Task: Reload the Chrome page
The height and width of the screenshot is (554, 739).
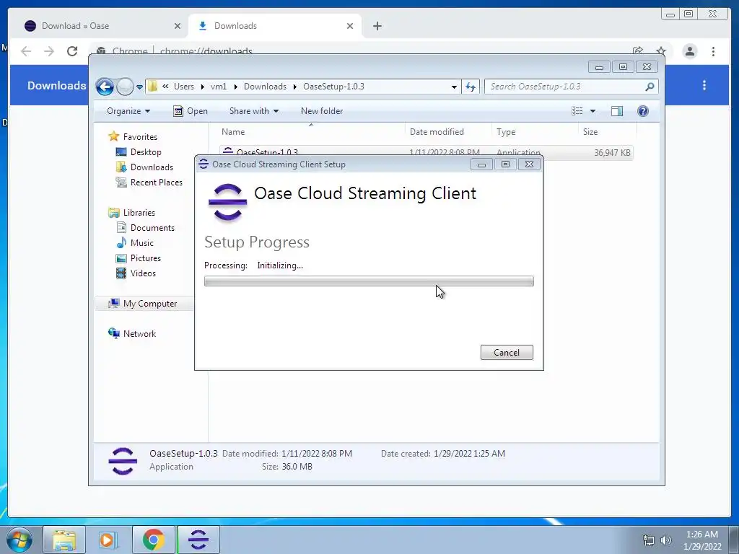Action: click(x=72, y=51)
